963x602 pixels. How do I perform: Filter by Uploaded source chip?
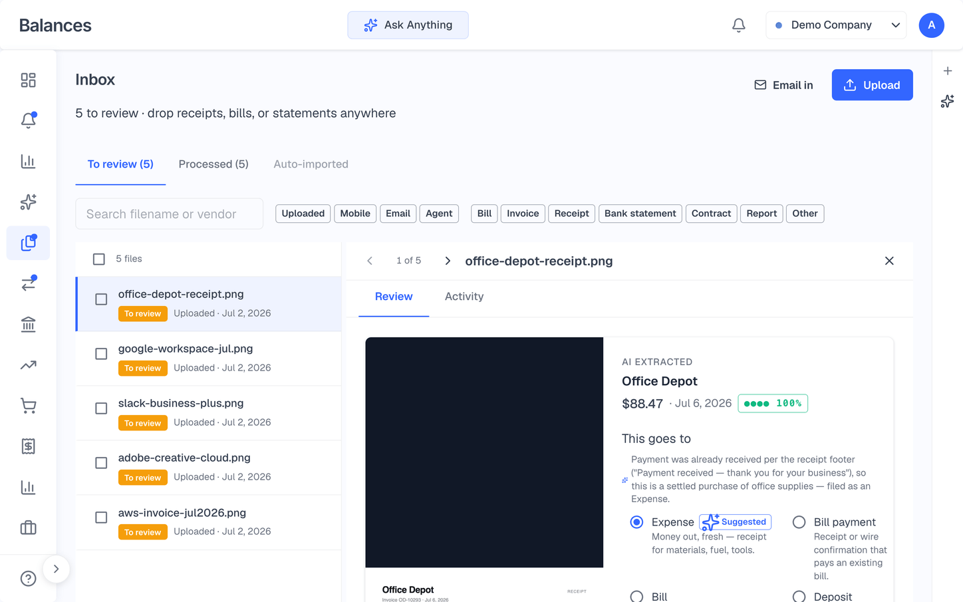[303, 214]
